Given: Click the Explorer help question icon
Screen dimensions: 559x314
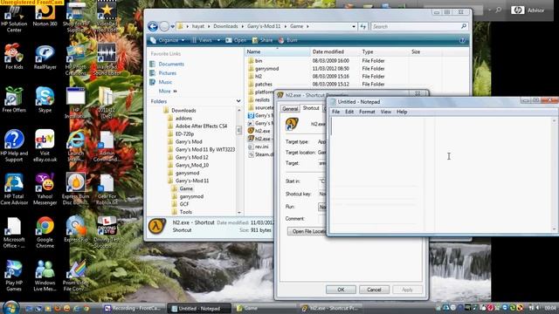Looking at the screenshot, I should tap(462, 40).
